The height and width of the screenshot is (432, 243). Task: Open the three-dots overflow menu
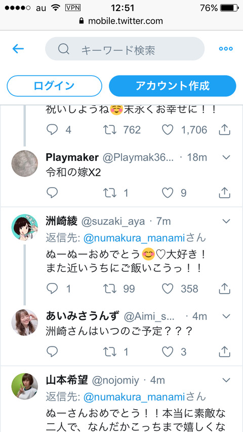pos(226,49)
